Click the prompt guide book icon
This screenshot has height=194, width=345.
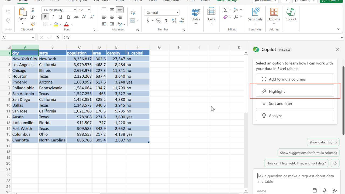(315, 191)
